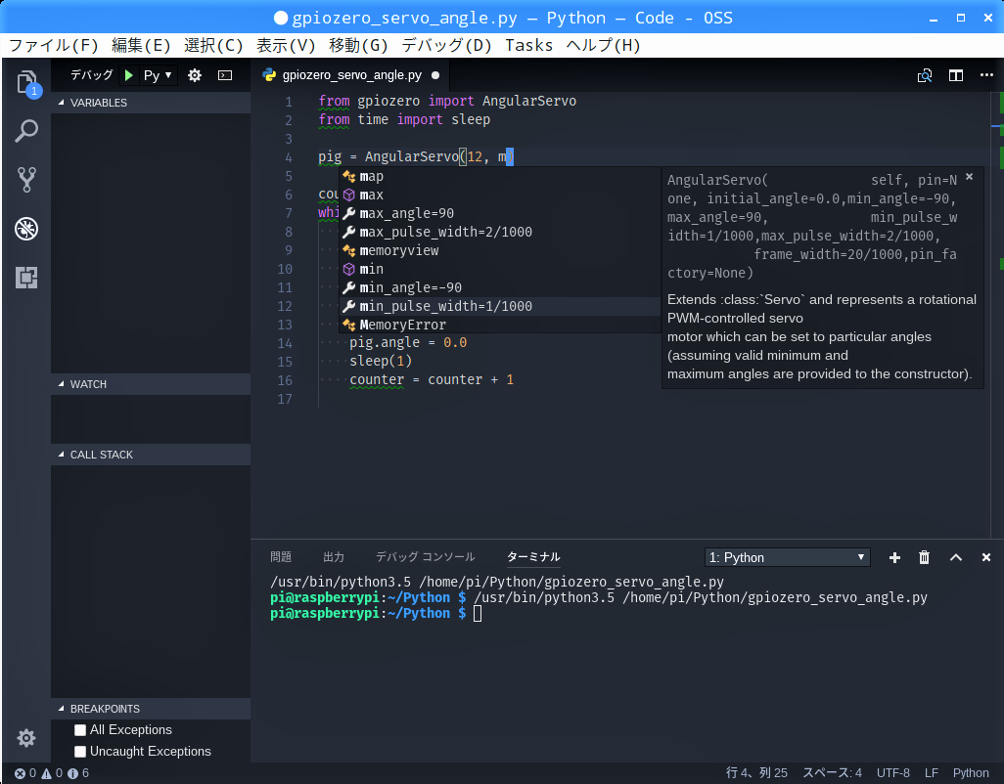Change encoding via UTF-8 status item

click(x=893, y=773)
